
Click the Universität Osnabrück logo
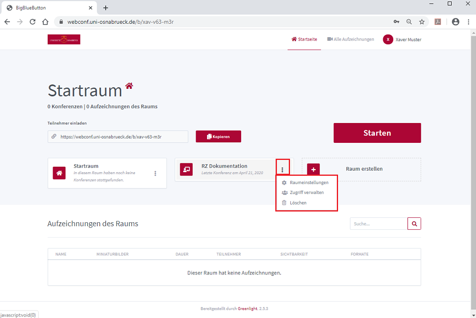(64, 40)
